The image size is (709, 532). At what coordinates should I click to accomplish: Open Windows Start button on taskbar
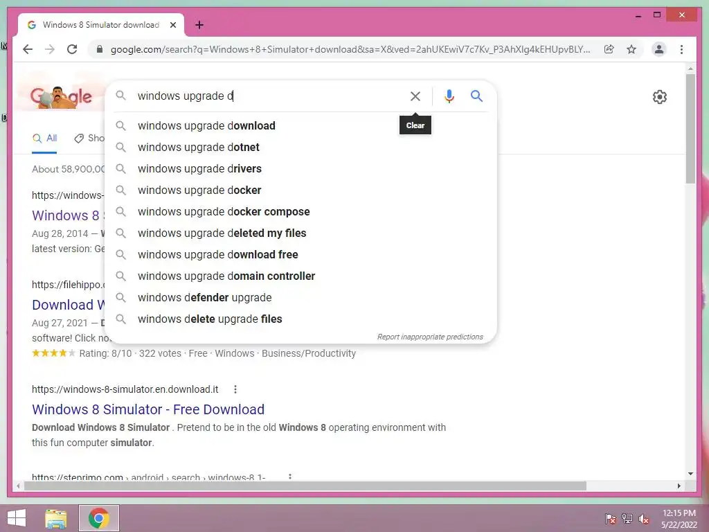[17, 518]
